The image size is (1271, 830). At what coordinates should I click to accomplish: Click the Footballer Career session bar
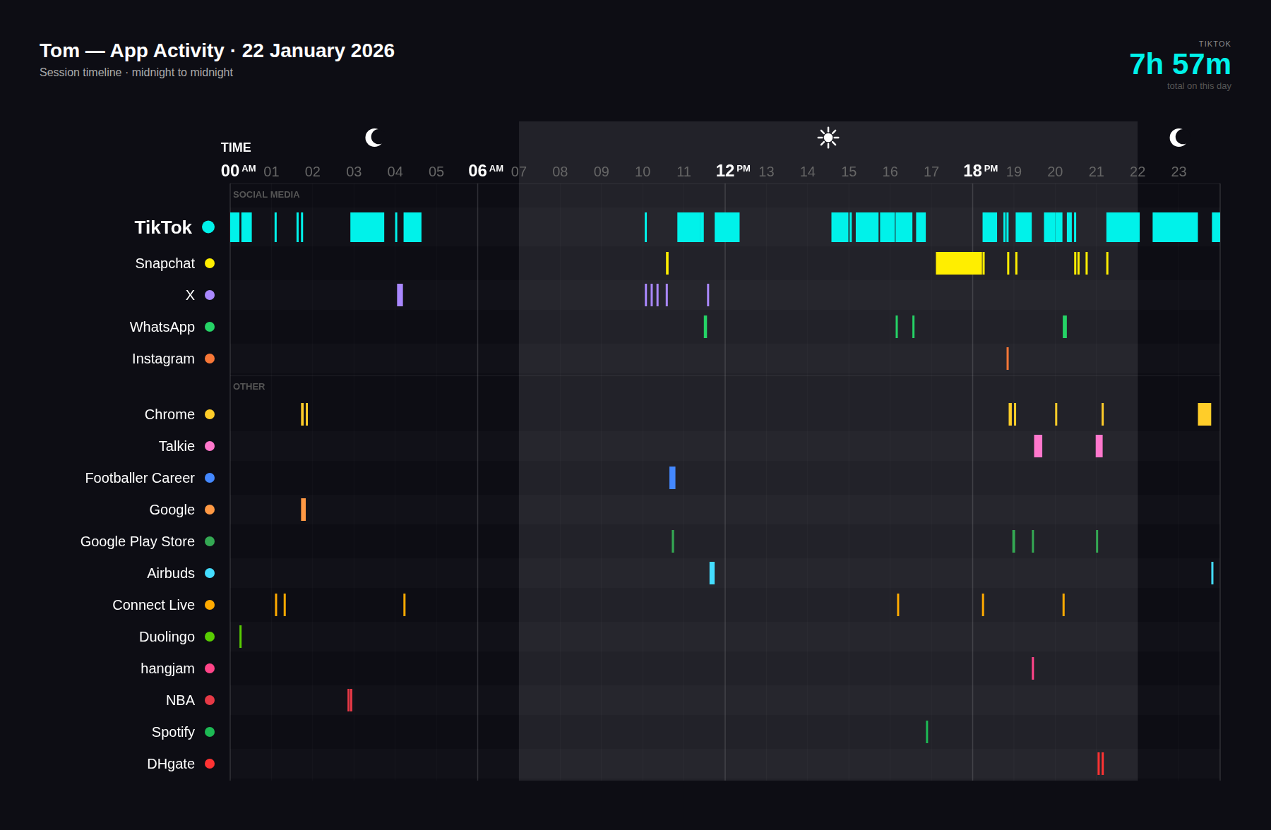tap(672, 478)
